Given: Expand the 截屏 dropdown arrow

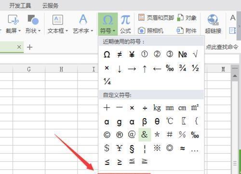Looking at the screenshot, I should click(x=19, y=30).
